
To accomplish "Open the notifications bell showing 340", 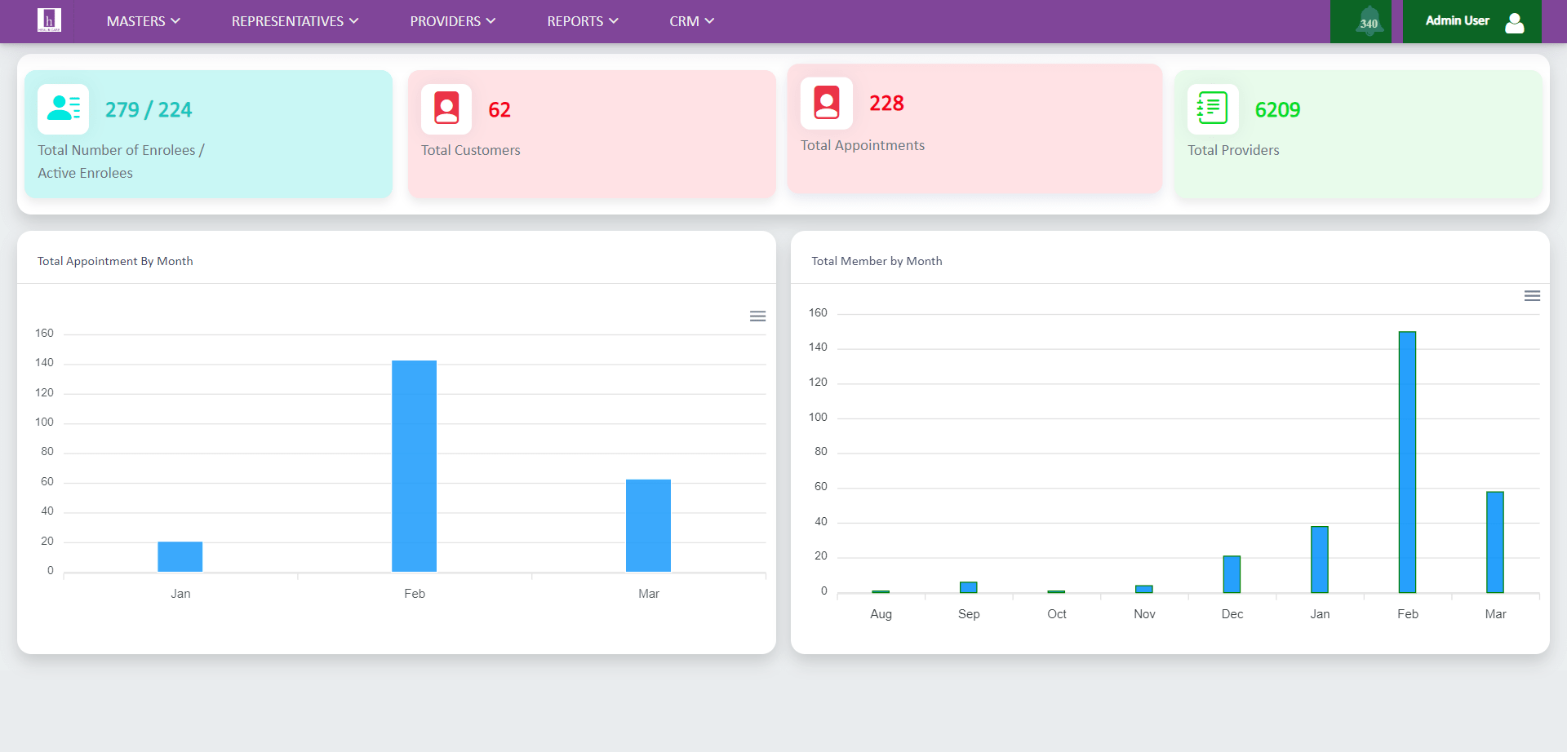I will 1369,22.
